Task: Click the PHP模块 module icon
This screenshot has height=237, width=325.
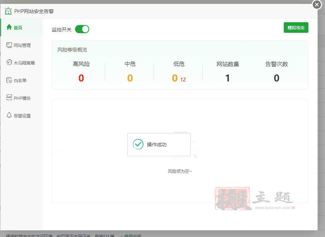Action: (x=9, y=98)
